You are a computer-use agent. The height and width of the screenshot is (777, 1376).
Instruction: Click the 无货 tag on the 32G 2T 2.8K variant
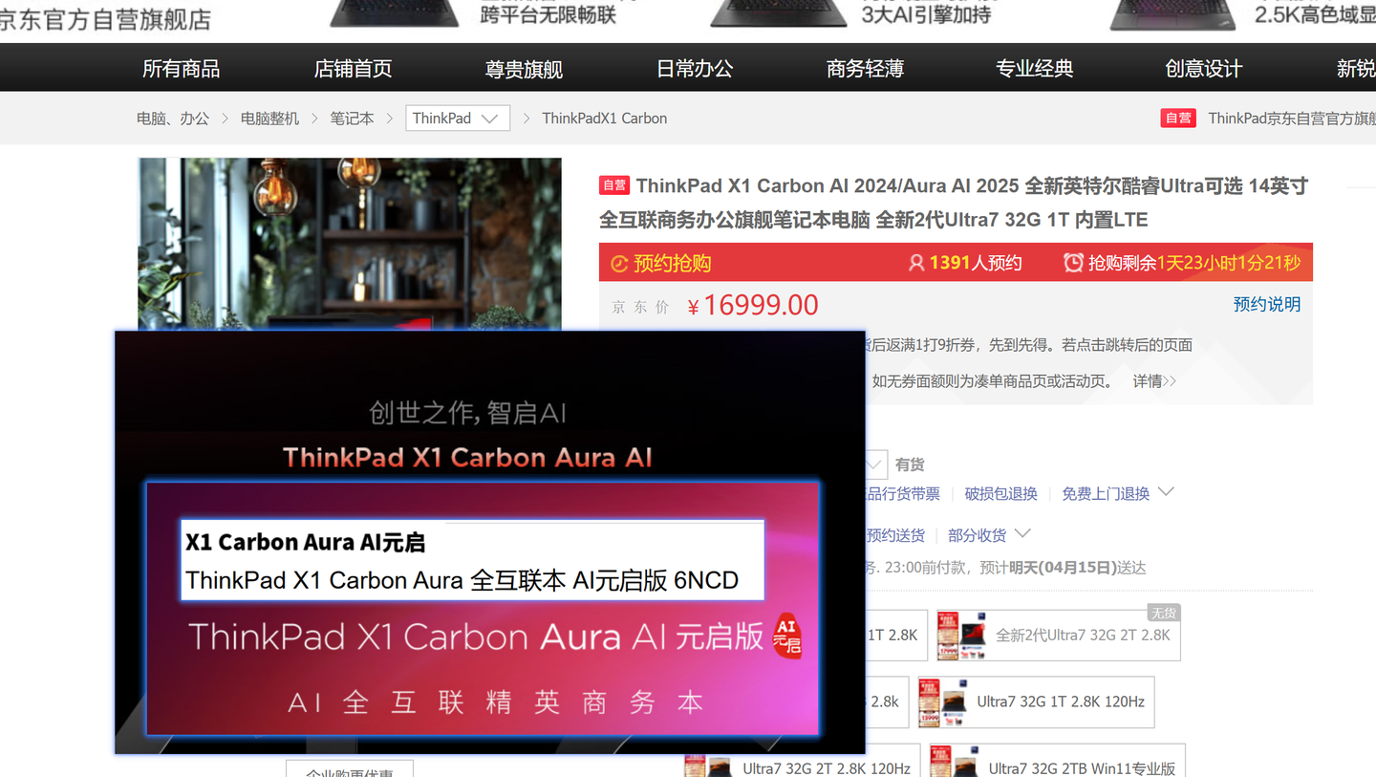pos(1163,613)
